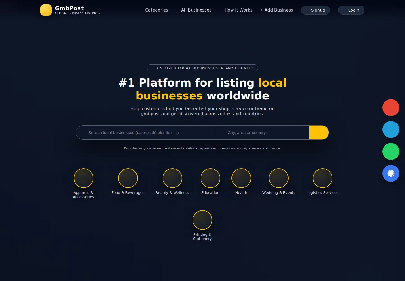This screenshot has width=405, height=281.
Task: Open the Education category circle
Action: click(x=210, y=178)
